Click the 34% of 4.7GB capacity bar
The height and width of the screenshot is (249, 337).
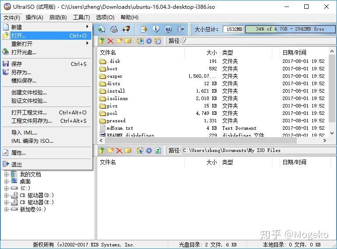tap(290, 29)
